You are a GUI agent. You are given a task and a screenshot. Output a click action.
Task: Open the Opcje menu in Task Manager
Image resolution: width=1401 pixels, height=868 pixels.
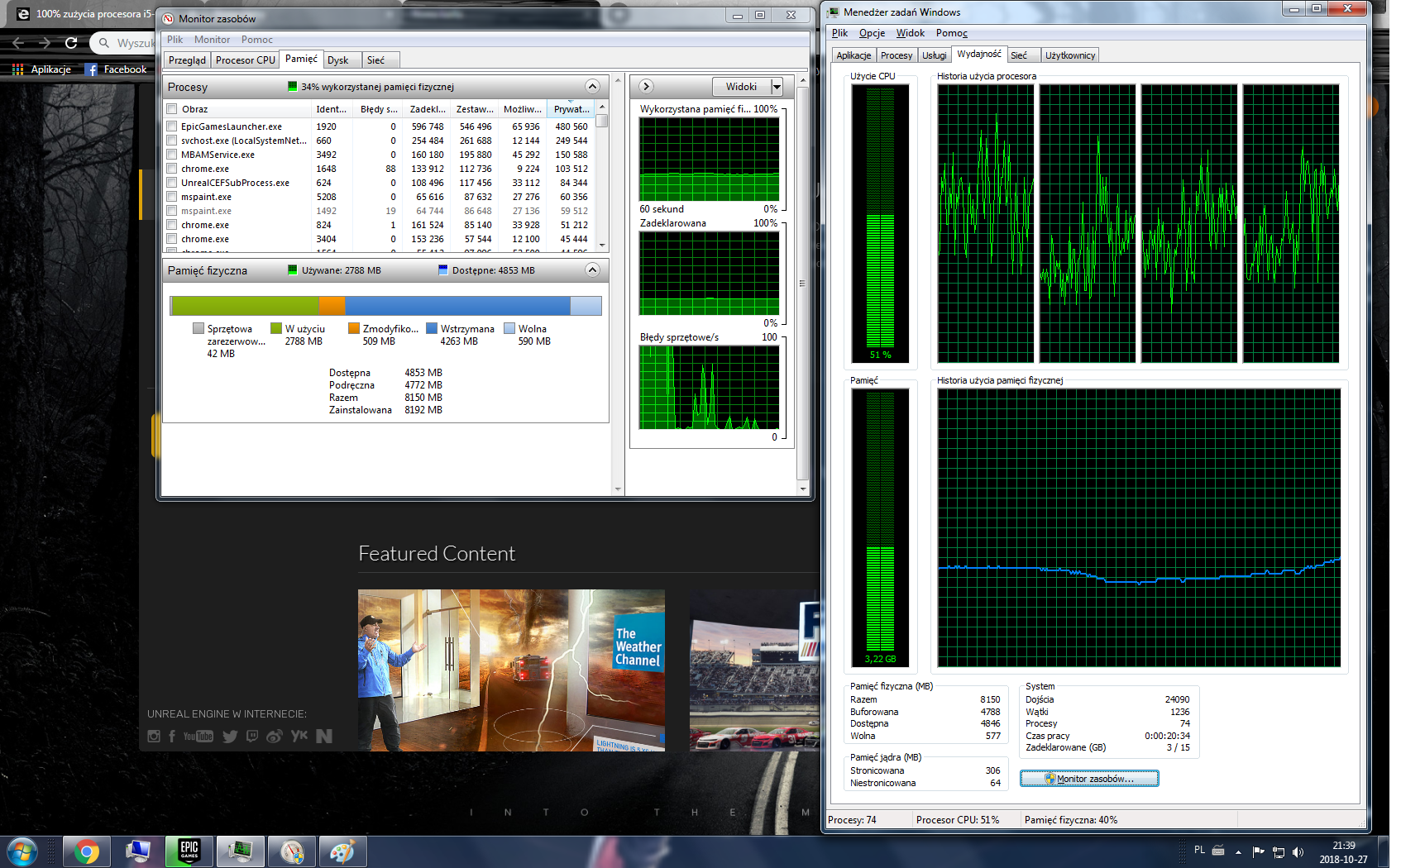click(x=871, y=33)
